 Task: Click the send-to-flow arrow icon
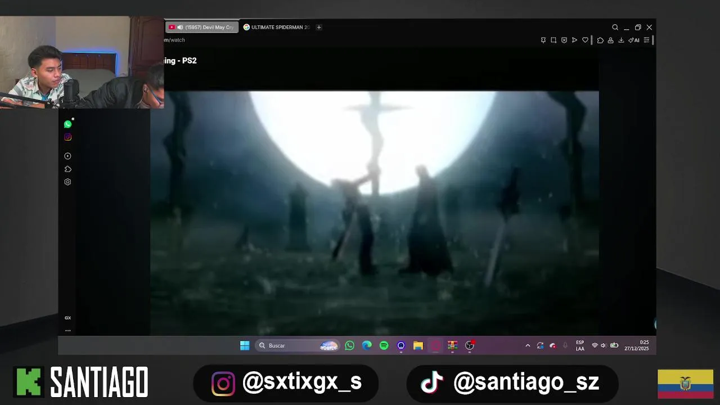574,40
